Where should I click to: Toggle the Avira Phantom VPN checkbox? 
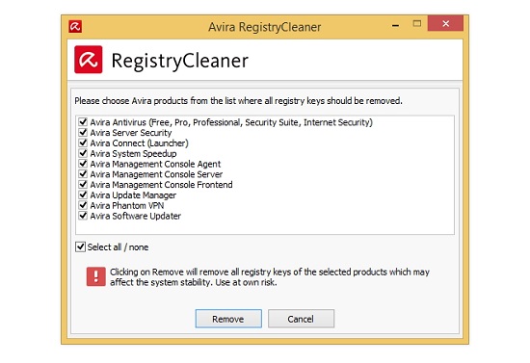pos(83,205)
